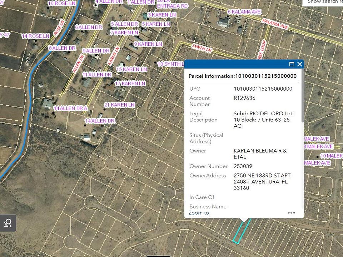Click the 11 ALLEN DR address label
The width and height of the screenshot is (343, 257).
coord(97,75)
